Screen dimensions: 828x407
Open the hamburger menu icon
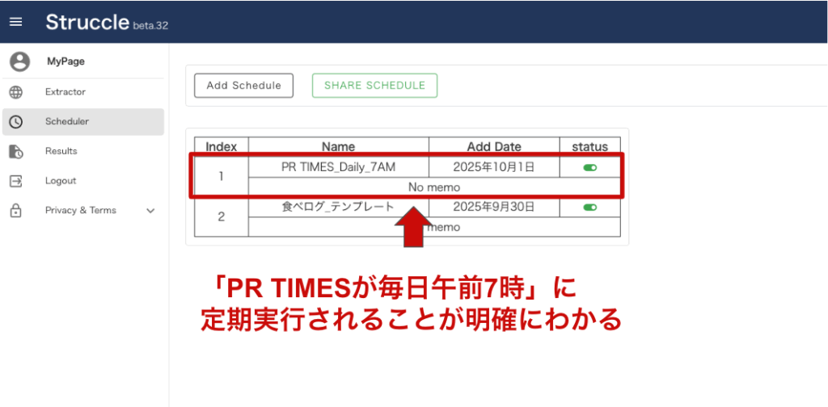[16, 22]
